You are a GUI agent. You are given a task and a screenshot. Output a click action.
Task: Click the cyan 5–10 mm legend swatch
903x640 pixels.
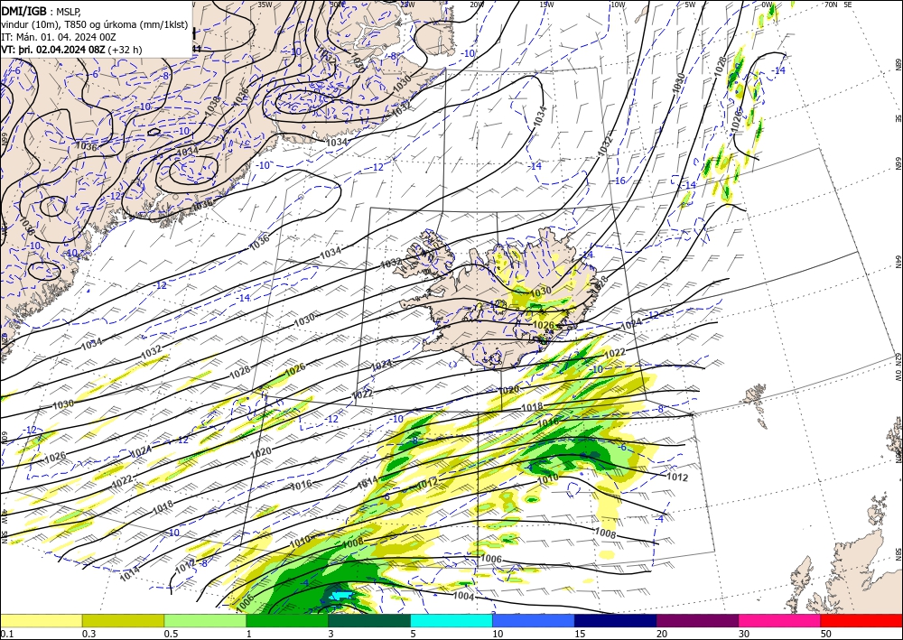coord(451,620)
